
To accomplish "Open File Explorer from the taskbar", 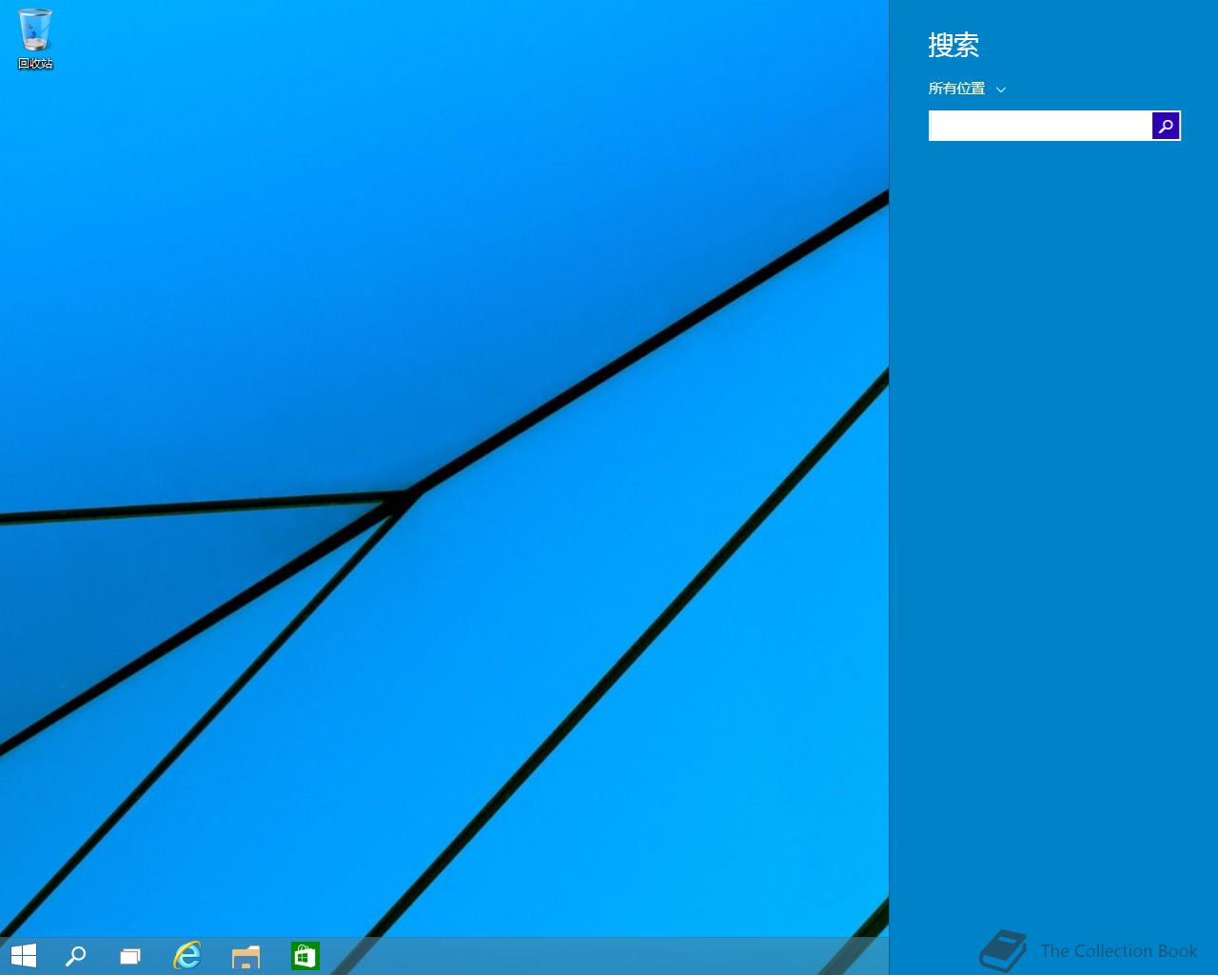I will point(246,956).
